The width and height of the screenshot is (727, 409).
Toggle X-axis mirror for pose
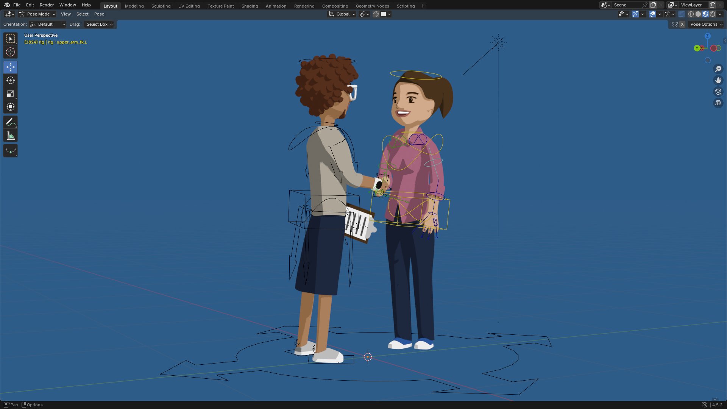tap(682, 24)
